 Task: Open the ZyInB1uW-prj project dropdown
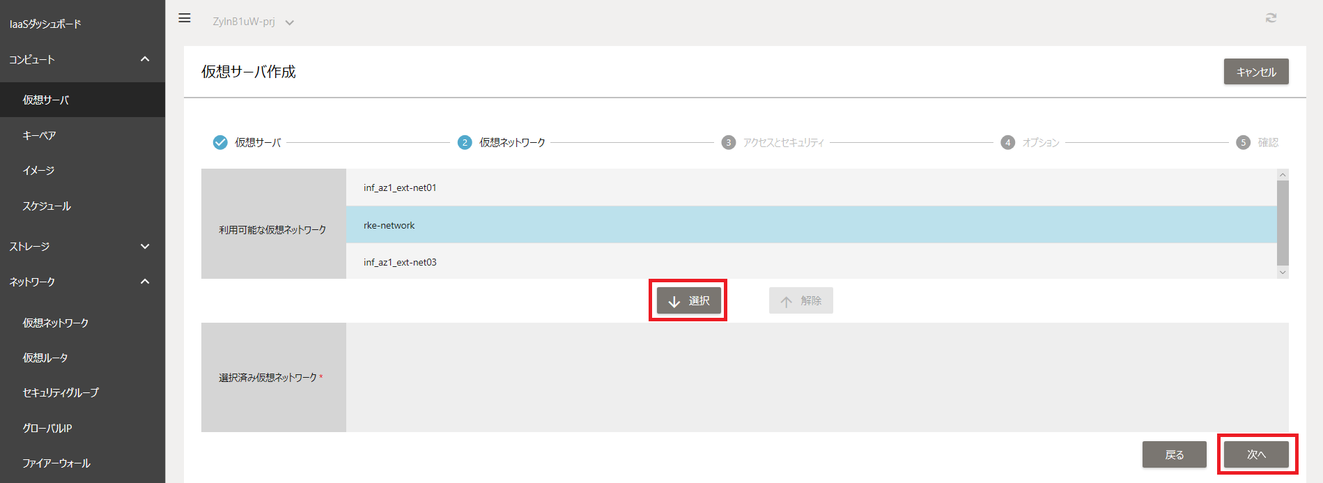coord(253,22)
